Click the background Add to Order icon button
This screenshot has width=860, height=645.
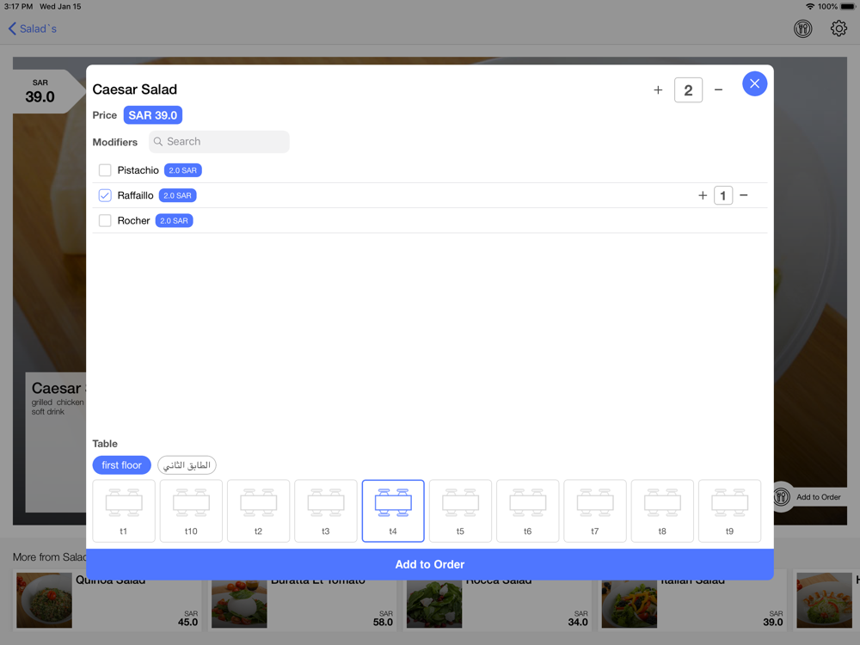tap(781, 497)
